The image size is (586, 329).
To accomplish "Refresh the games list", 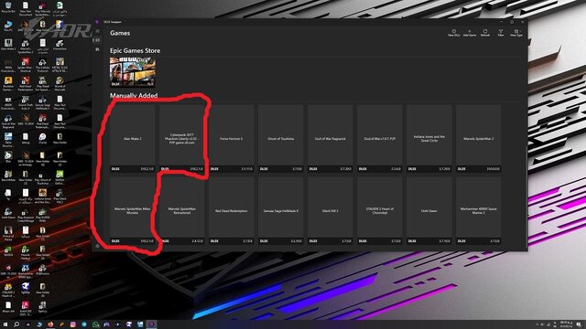I will pyautogui.click(x=485, y=33).
